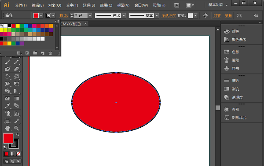Open the 对象(O) menu
264x166 pixels.
coord(55,5)
